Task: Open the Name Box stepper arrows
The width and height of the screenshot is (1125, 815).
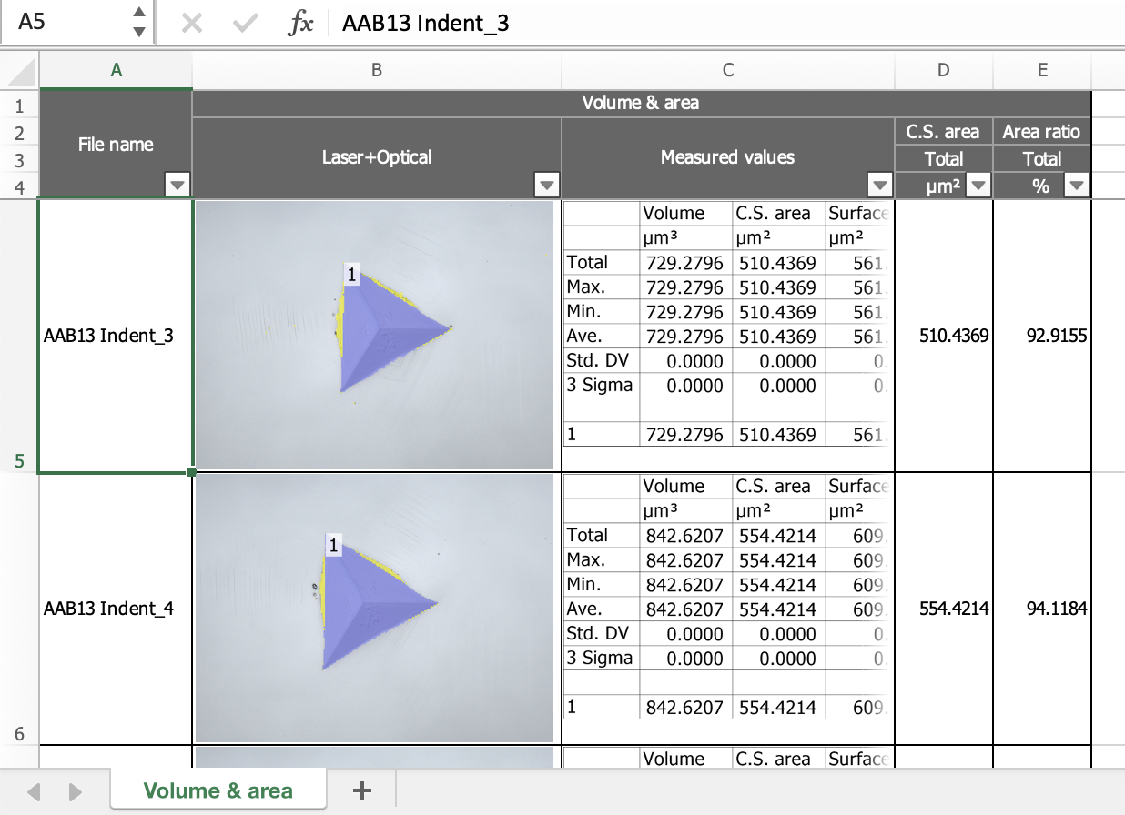Action: click(x=138, y=22)
